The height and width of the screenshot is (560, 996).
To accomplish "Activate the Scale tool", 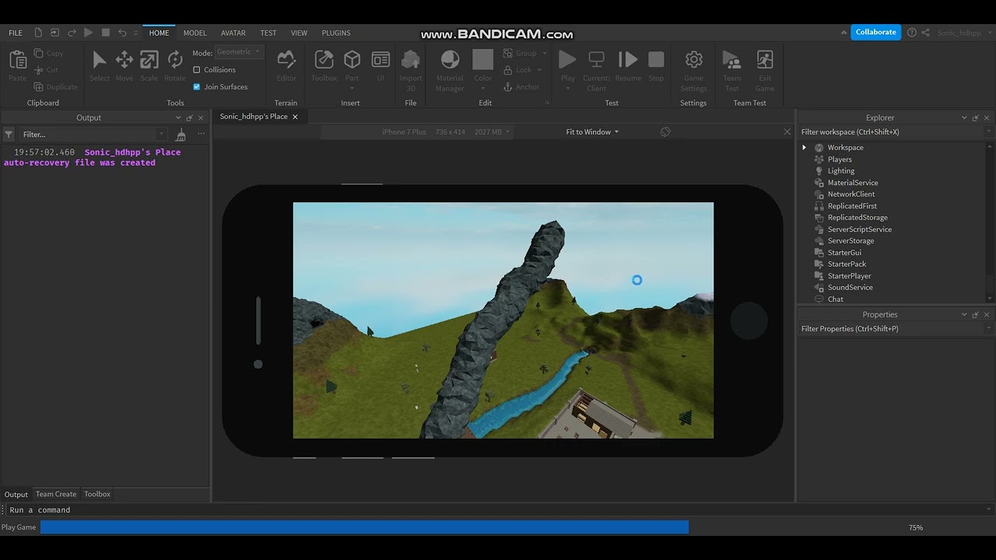I will pos(149,60).
